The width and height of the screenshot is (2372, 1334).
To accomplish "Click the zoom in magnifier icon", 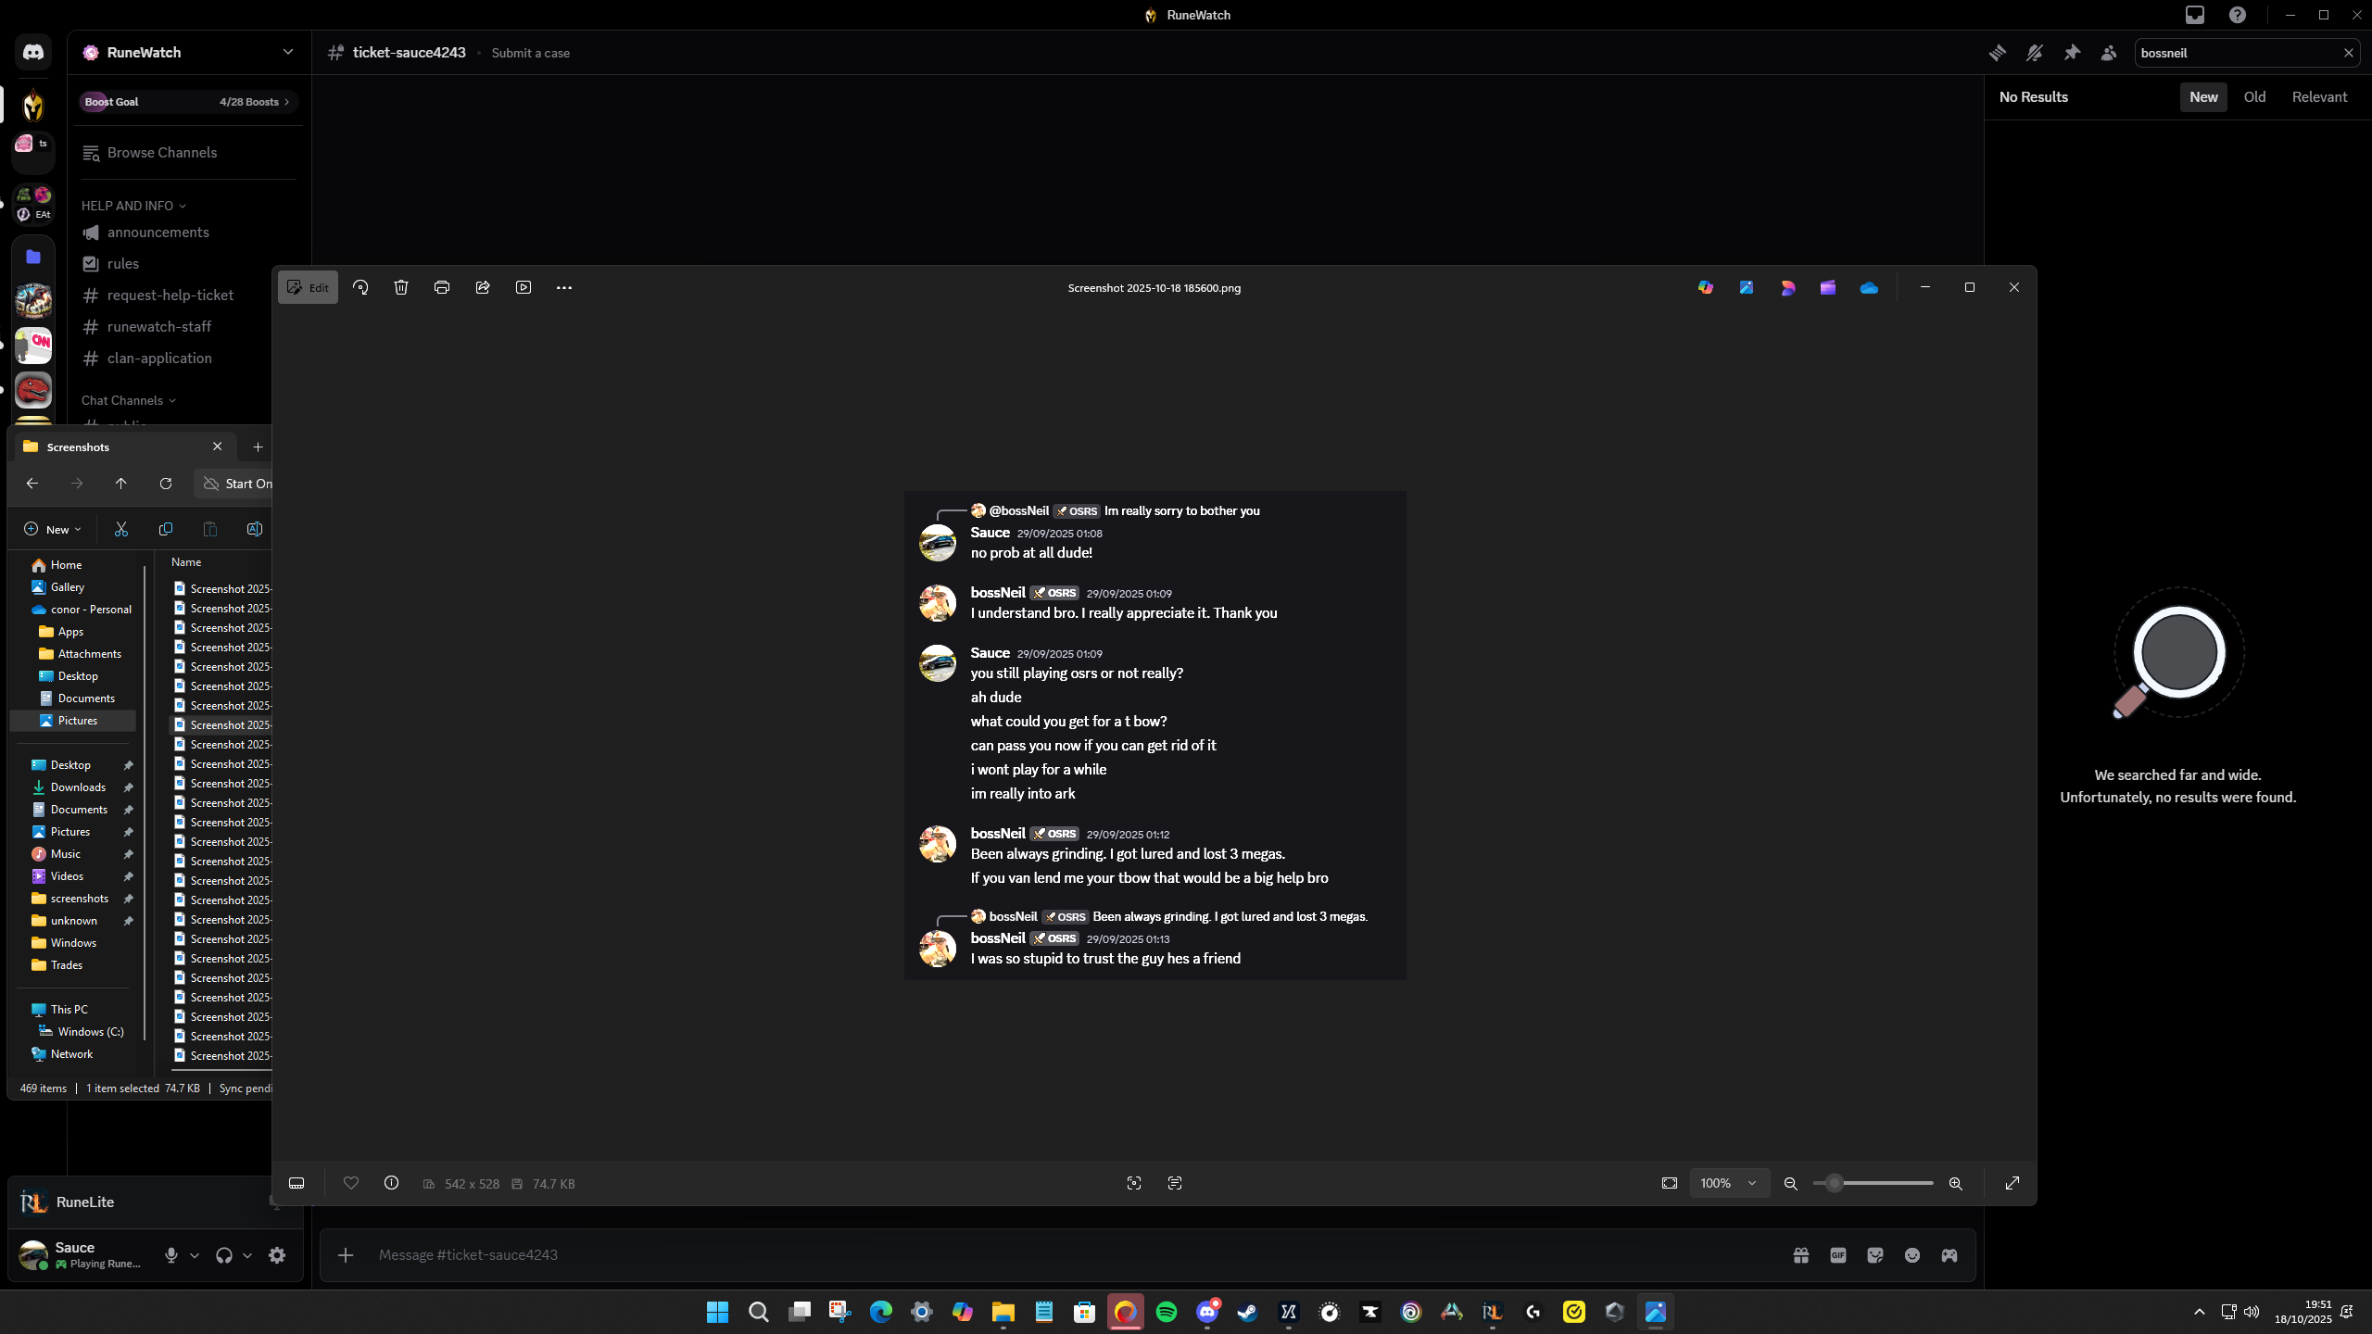I will coord(1955,1183).
